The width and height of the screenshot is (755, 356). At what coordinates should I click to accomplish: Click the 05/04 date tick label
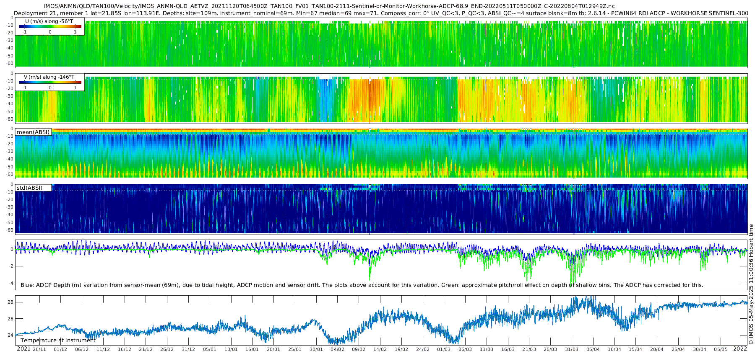pyautogui.click(x=593, y=349)
